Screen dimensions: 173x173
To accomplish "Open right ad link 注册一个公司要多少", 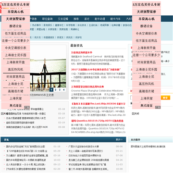I will point(147,55).
